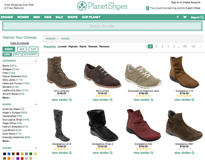
Task: Open the SHOPS nav menu
Action: pos(72,17)
